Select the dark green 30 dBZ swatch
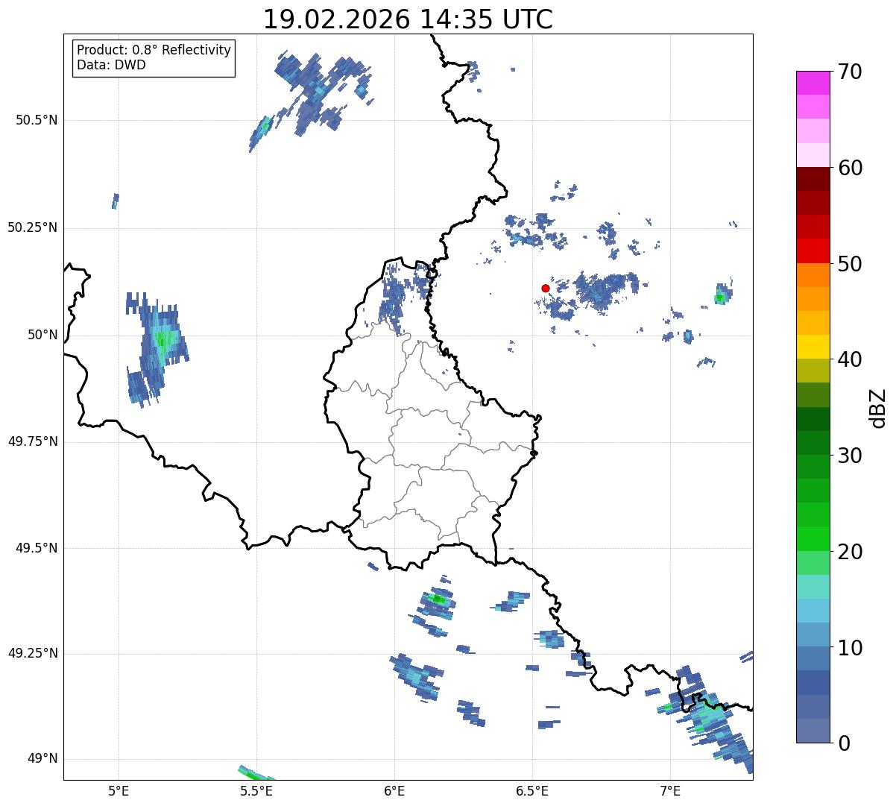This screenshot has height=806, width=896. 812,443
